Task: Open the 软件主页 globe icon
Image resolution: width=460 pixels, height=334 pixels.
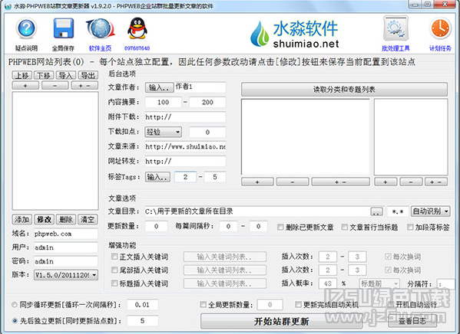Action: [101, 28]
